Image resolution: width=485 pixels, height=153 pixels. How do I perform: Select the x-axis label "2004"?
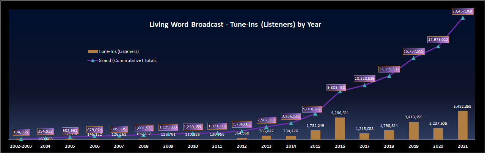coord(46,146)
